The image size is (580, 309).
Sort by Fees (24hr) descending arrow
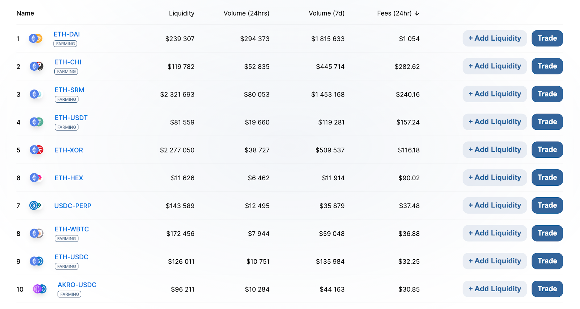(417, 13)
